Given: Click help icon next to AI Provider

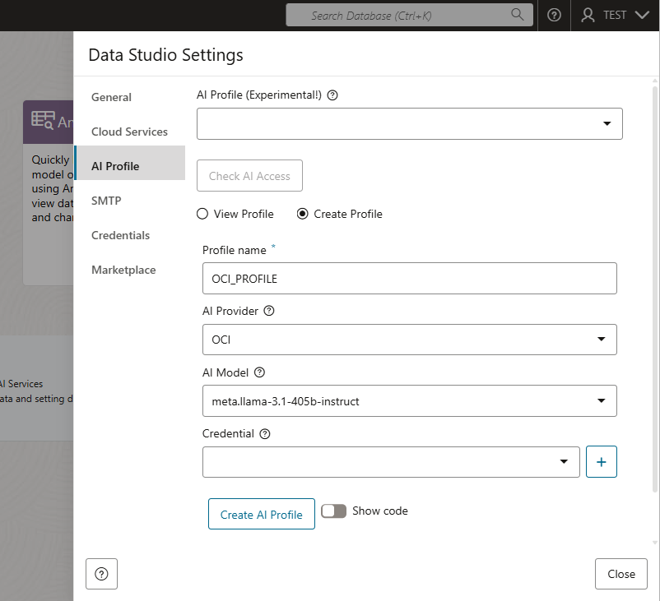Looking at the screenshot, I should [268, 312].
